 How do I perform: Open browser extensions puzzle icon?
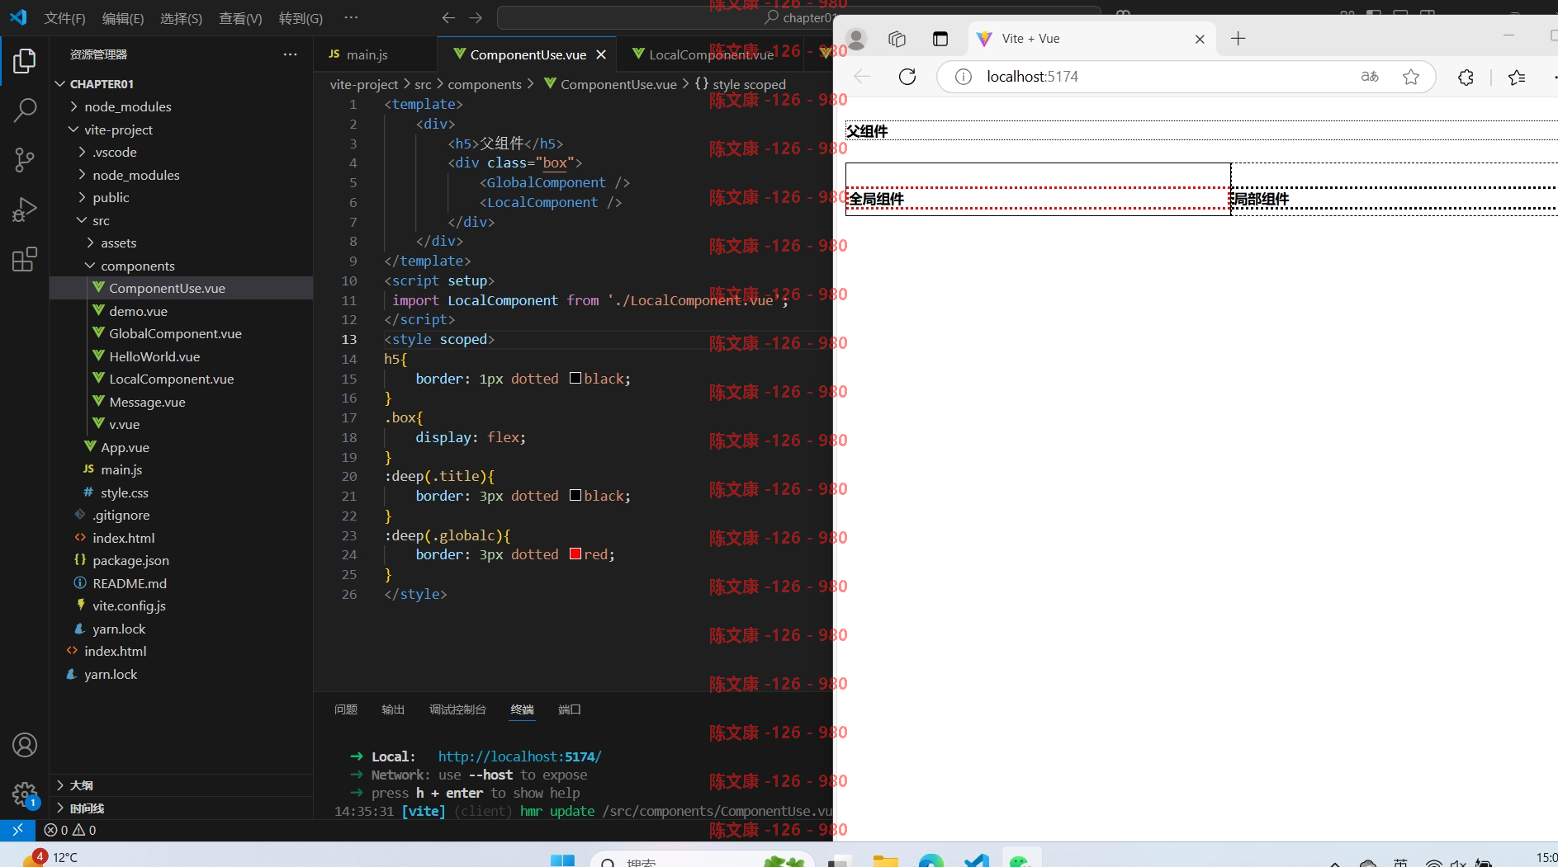tap(1466, 77)
